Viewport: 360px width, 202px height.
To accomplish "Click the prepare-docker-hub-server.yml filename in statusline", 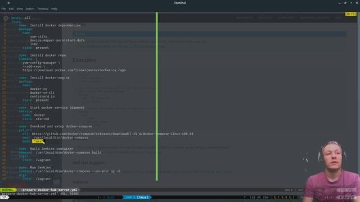I will coord(49,190).
